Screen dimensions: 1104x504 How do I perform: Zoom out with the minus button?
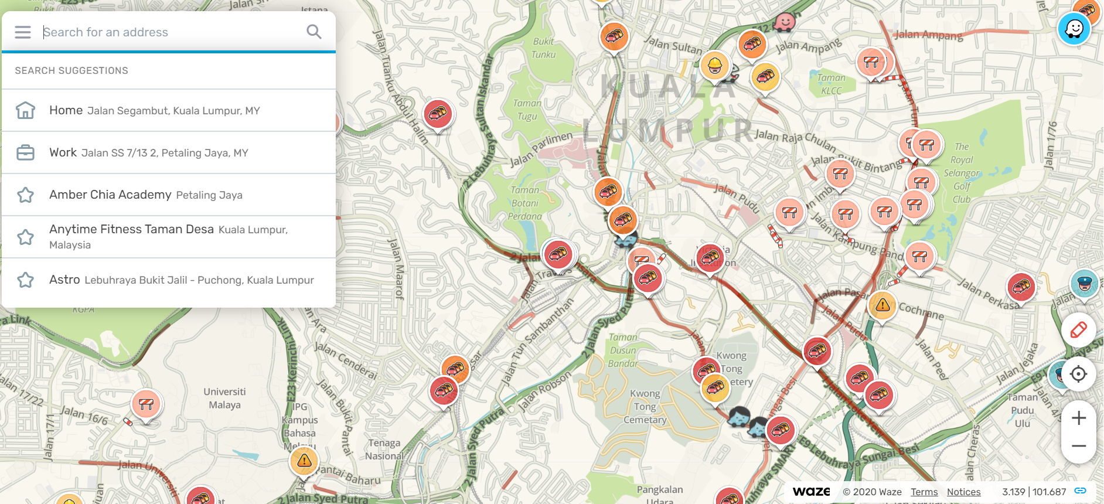point(1079,447)
